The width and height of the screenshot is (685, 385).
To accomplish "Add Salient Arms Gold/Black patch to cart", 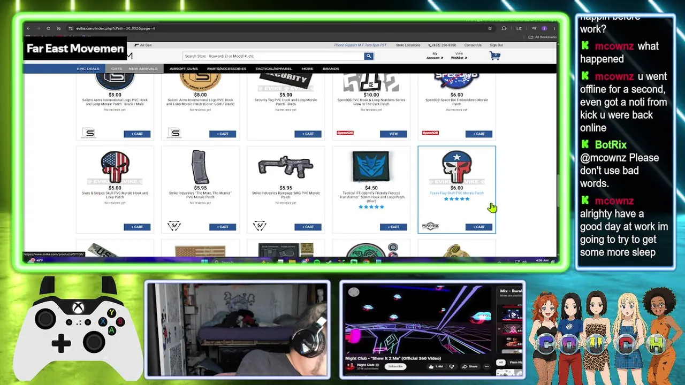I will coord(223,134).
